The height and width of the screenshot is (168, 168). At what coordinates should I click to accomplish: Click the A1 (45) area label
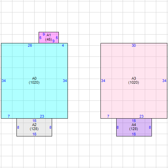[49, 37]
